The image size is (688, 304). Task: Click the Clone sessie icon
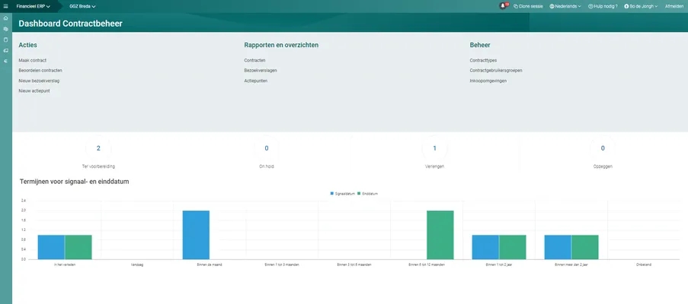pos(516,6)
